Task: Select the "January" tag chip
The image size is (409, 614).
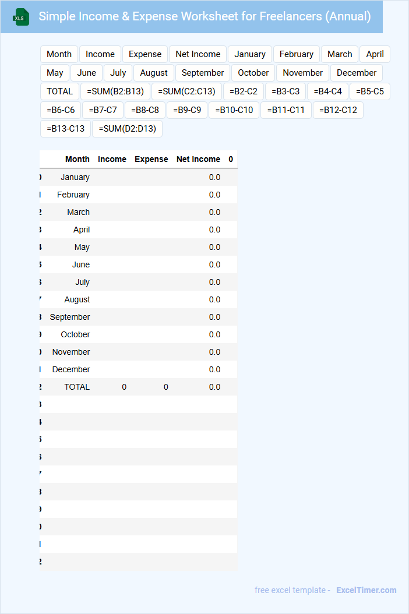Action: [x=250, y=54]
